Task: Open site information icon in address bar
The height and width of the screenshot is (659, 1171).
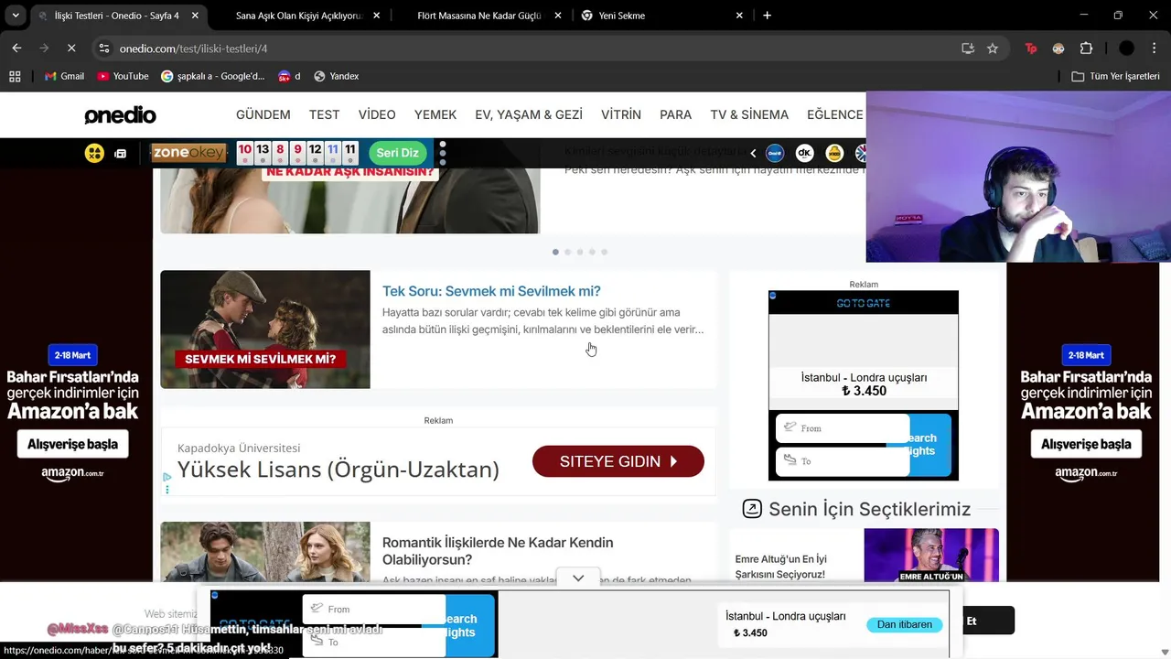Action: pyautogui.click(x=104, y=49)
